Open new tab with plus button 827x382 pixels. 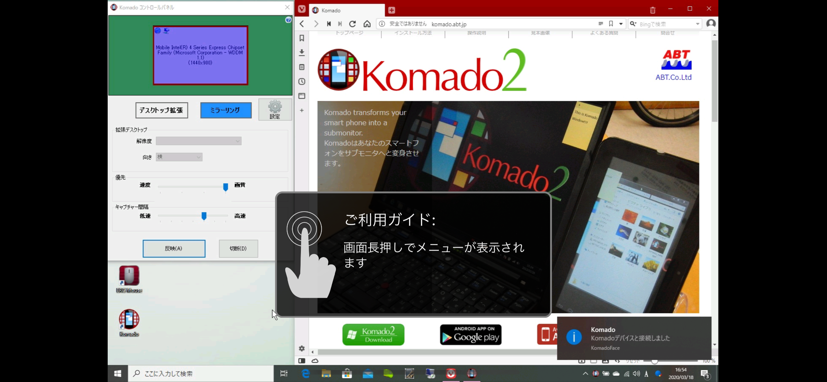(391, 10)
